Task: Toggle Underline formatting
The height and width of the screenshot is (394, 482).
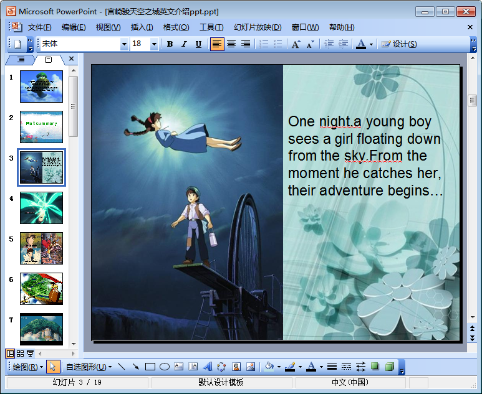Action: (x=198, y=44)
